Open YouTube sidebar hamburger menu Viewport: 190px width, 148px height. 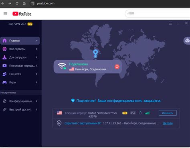(5, 14)
